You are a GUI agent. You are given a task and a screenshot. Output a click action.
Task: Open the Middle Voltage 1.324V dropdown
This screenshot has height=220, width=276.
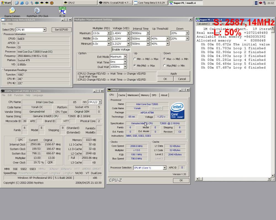[x=128, y=38]
